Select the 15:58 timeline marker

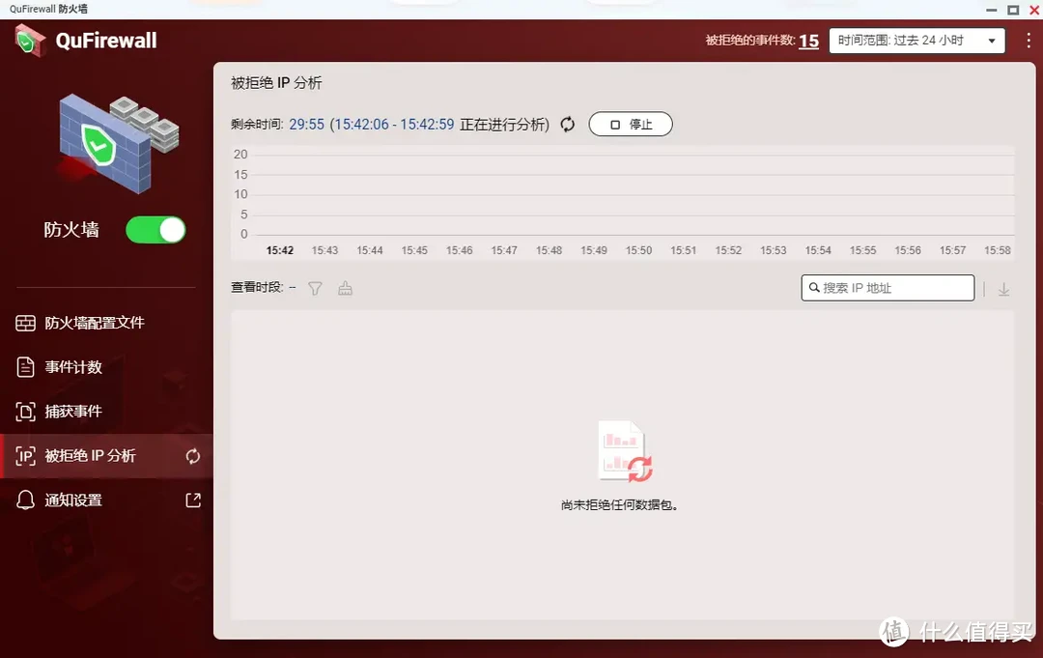pyautogui.click(x=997, y=250)
